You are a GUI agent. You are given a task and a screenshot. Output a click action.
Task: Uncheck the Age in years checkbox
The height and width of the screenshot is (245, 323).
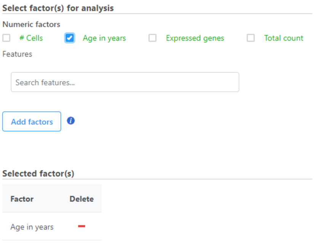click(70, 38)
